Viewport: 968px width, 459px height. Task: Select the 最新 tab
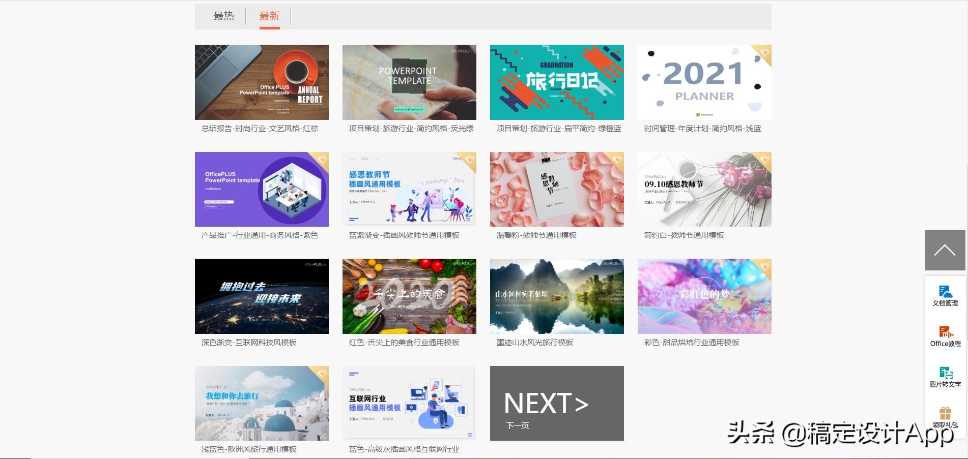coord(269,16)
